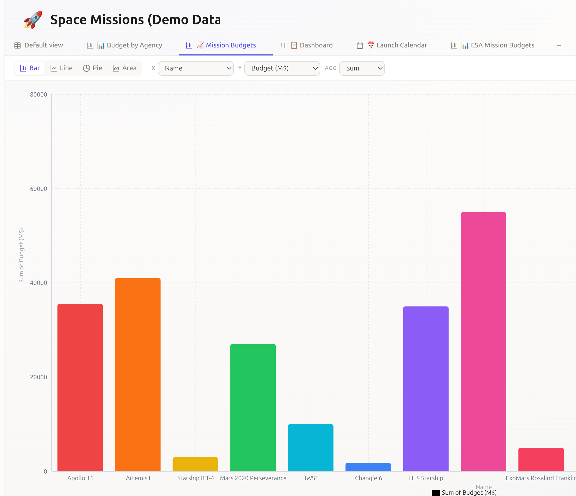The height and width of the screenshot is (496, 576).
Task: Add a new view with plus icon
Action: (559, 45)
